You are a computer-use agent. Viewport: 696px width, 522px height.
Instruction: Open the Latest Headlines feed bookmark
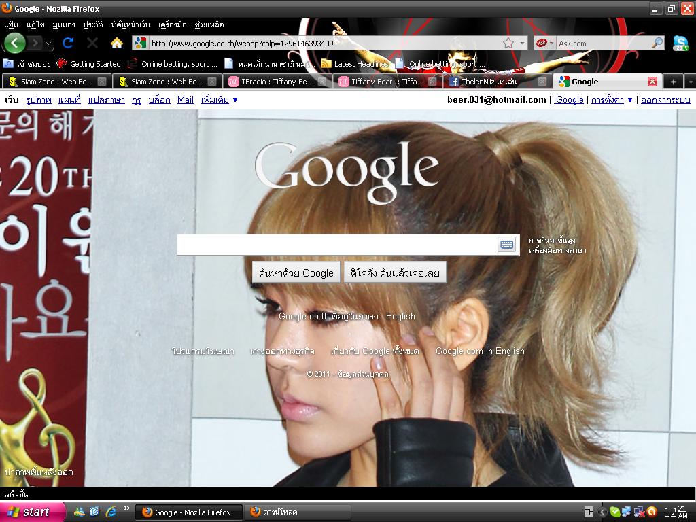(355, 64)
